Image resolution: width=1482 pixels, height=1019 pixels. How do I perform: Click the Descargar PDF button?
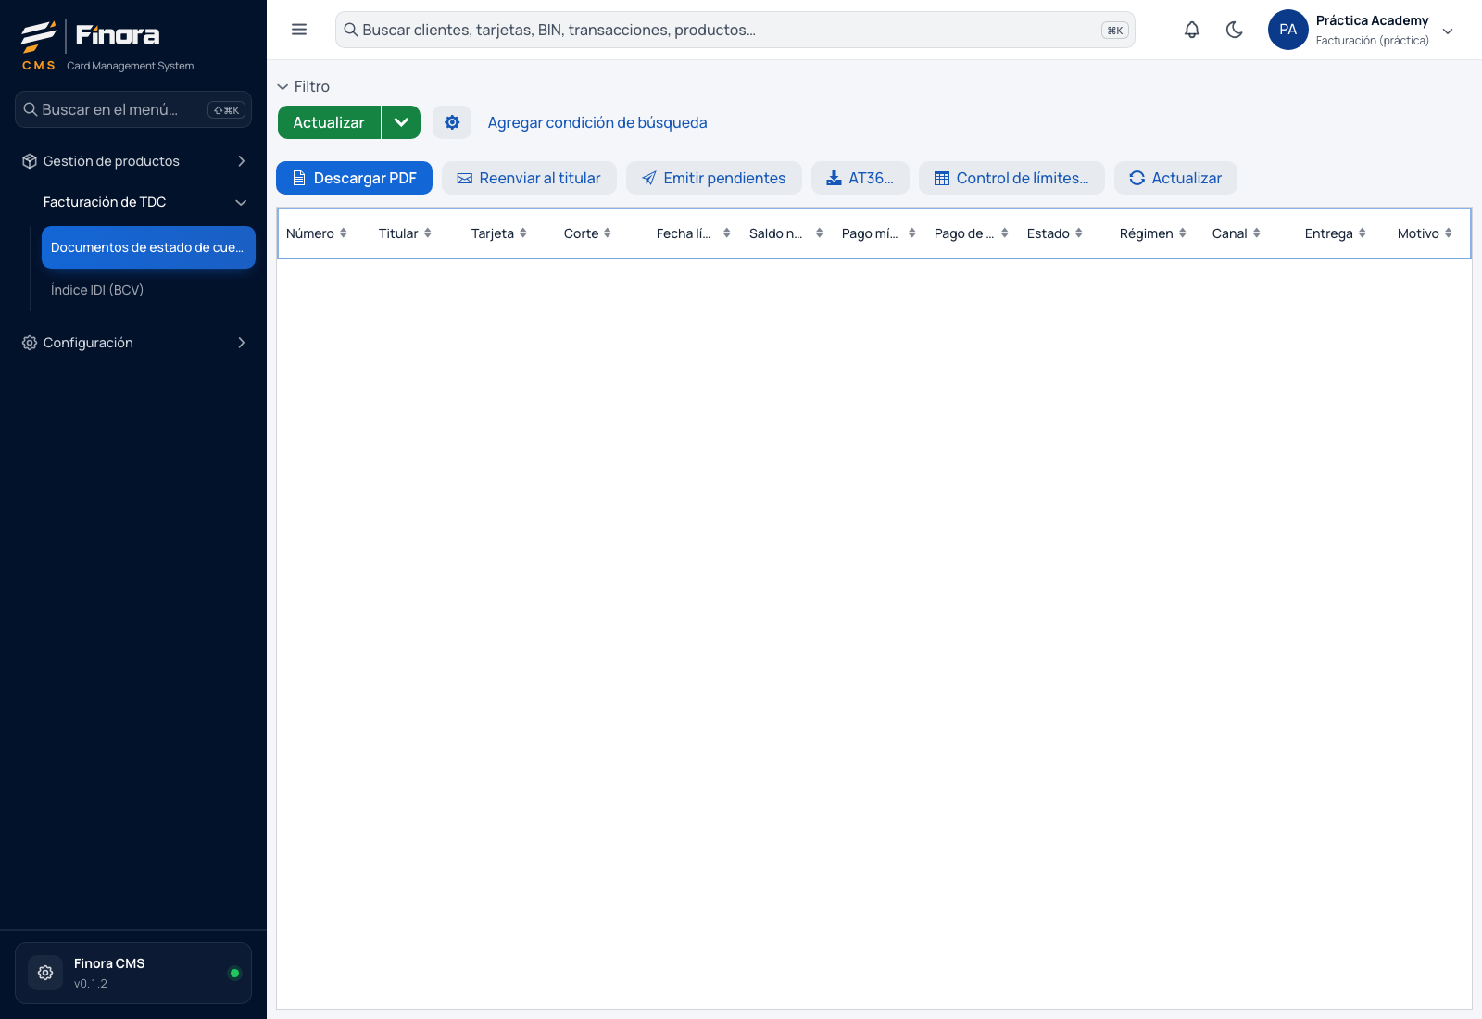pyautogui.click(x=354, y=178)
